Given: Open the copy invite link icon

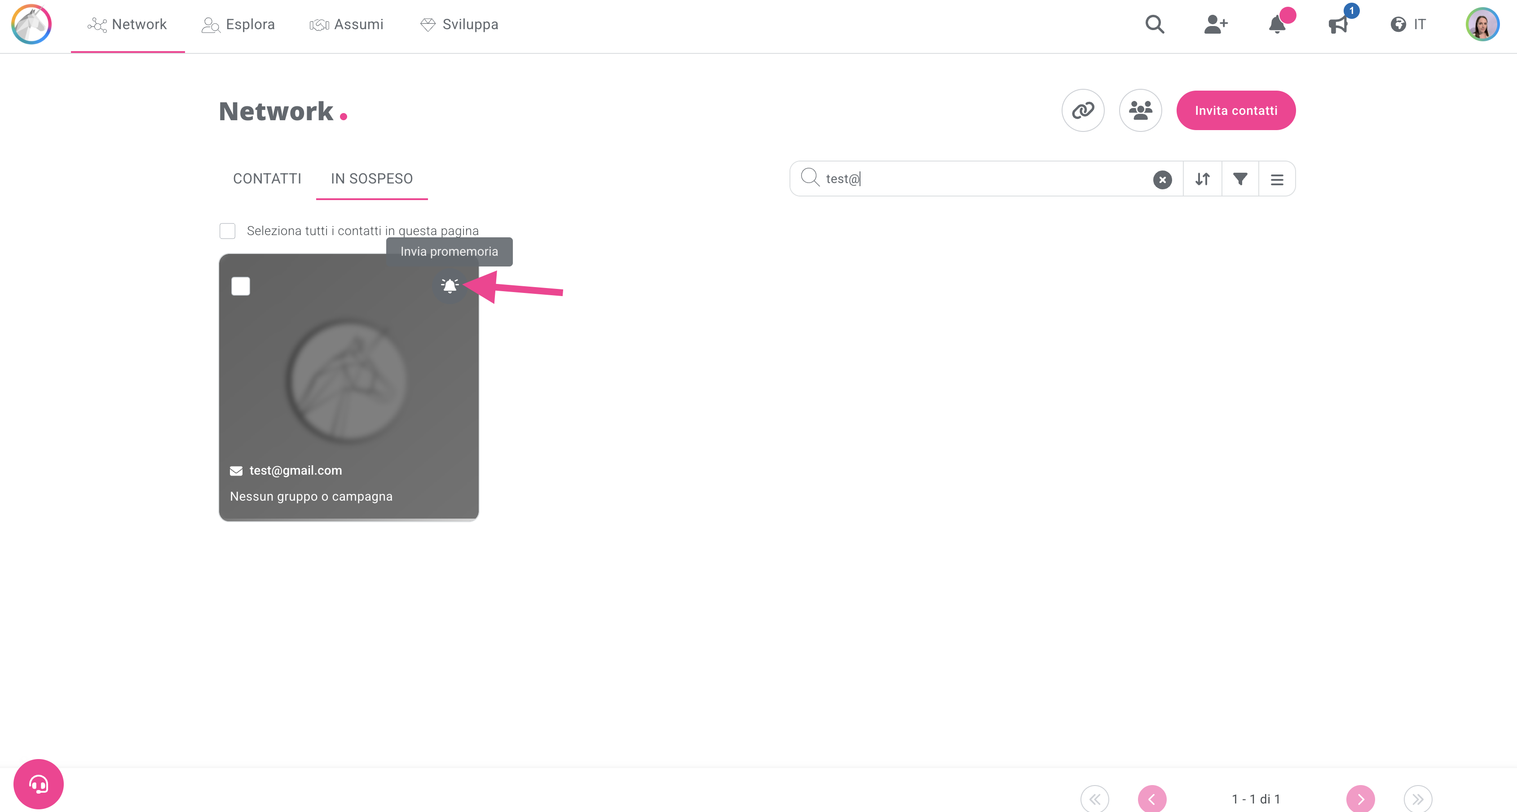Looking at the screenshot, I should [1082, 110].
